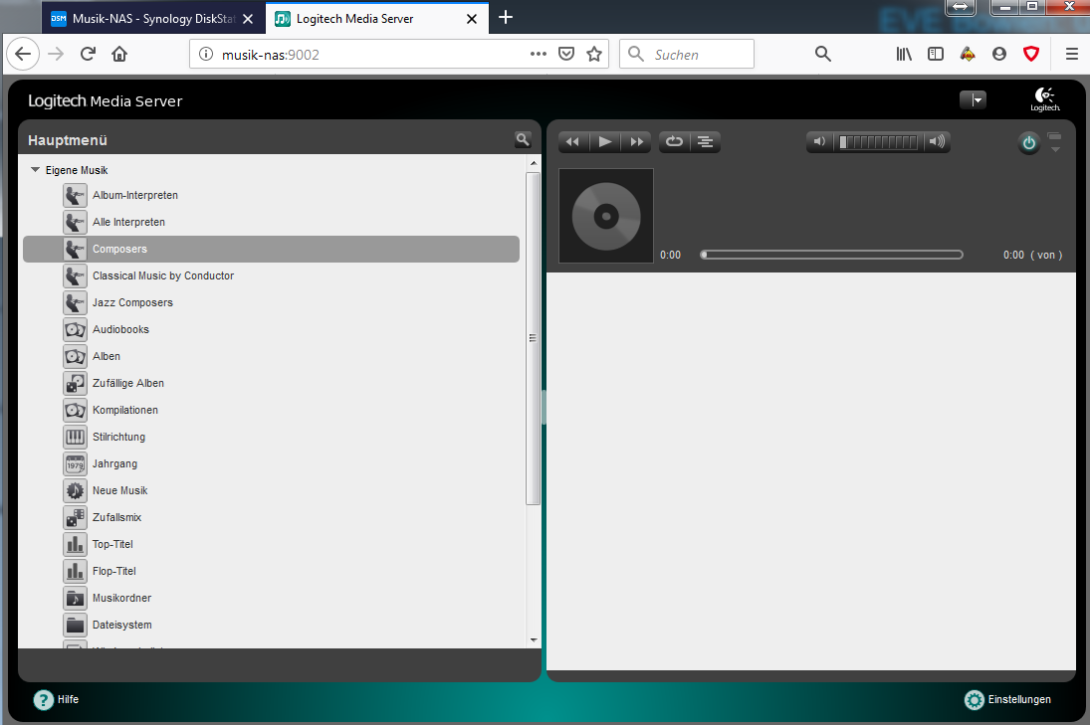
Task: Click the red shield extension icon
Action: tap(1031, 54)
